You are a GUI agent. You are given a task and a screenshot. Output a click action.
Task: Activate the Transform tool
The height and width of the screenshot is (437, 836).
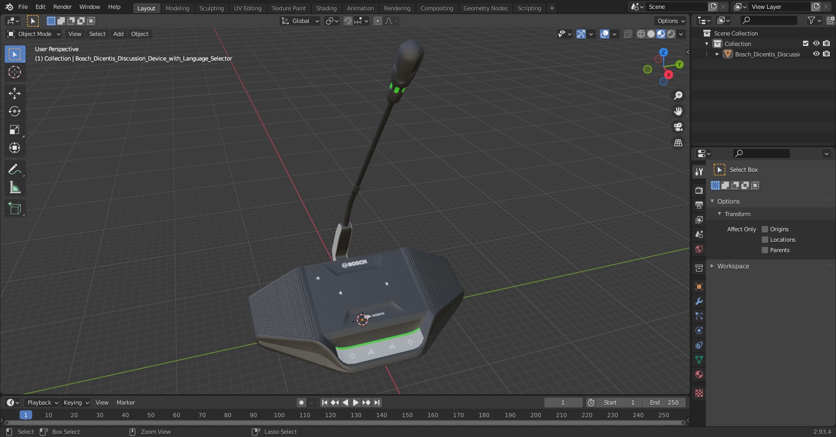(15, 148)
